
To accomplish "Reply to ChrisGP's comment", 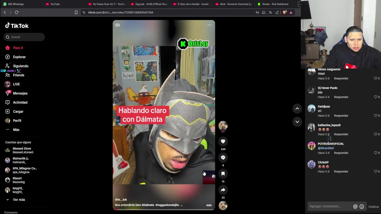I will (x=341, y=171).
